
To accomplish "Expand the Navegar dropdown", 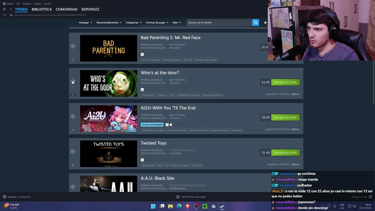I will [86, 23].
